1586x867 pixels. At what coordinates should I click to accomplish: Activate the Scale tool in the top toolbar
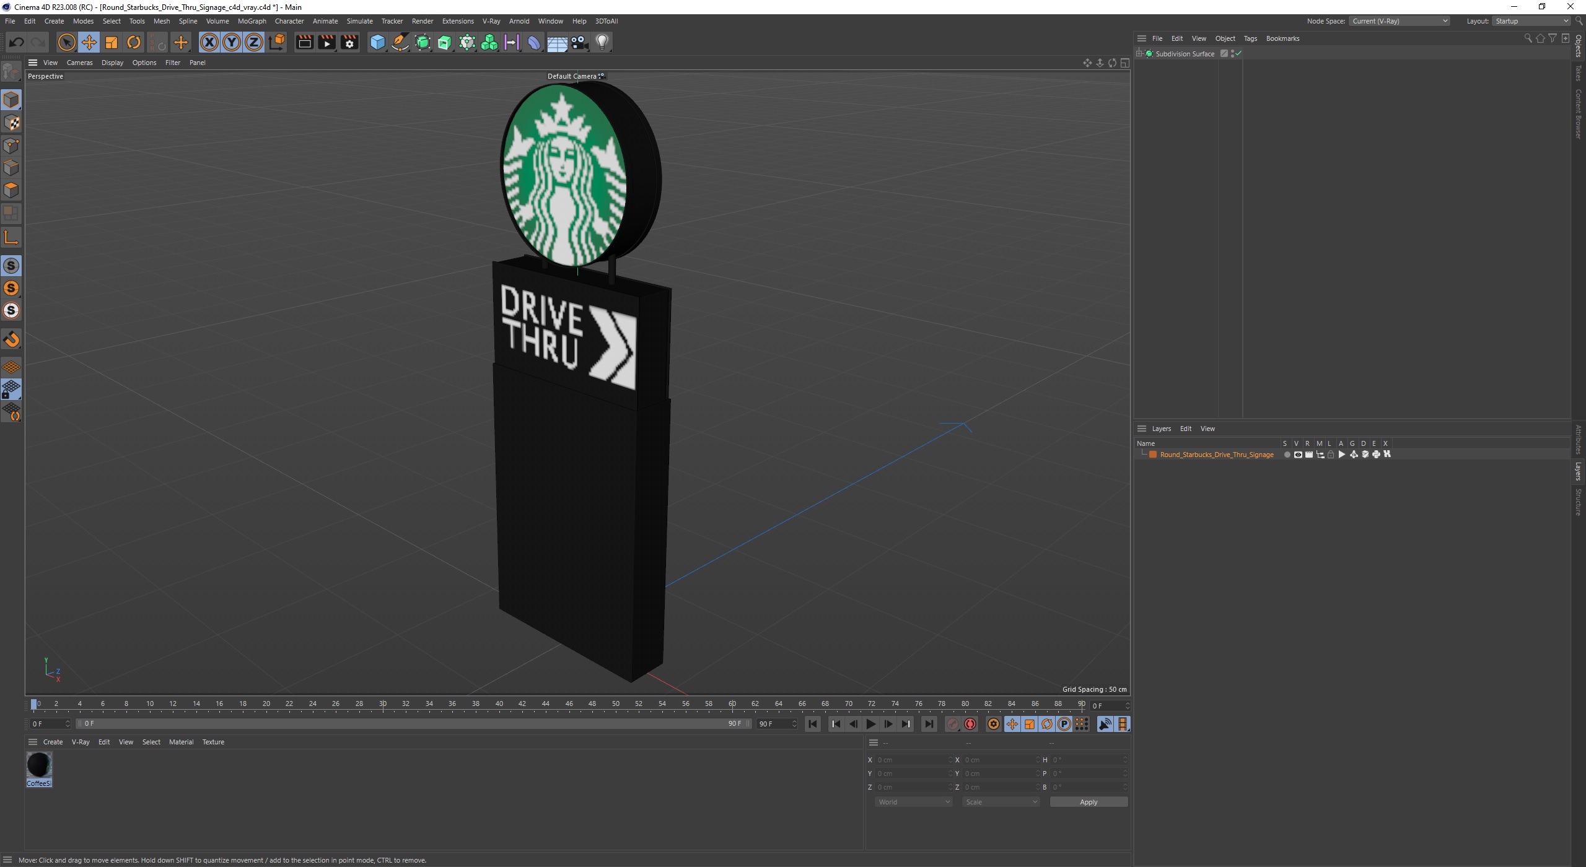click(x=112, y=42)
